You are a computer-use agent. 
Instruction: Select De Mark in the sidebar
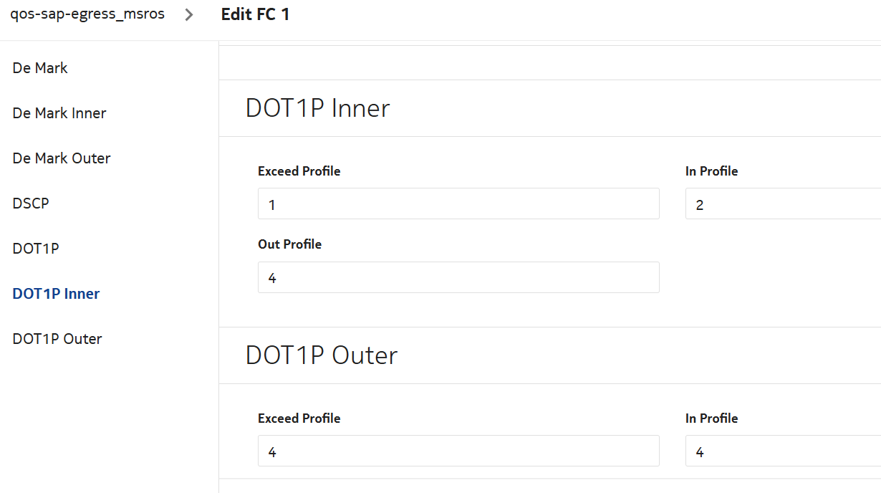40,68
